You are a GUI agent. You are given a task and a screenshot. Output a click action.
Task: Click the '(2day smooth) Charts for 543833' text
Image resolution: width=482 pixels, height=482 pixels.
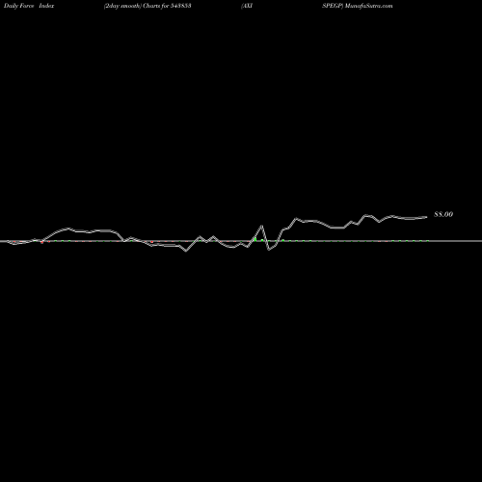tap(147, 6)
